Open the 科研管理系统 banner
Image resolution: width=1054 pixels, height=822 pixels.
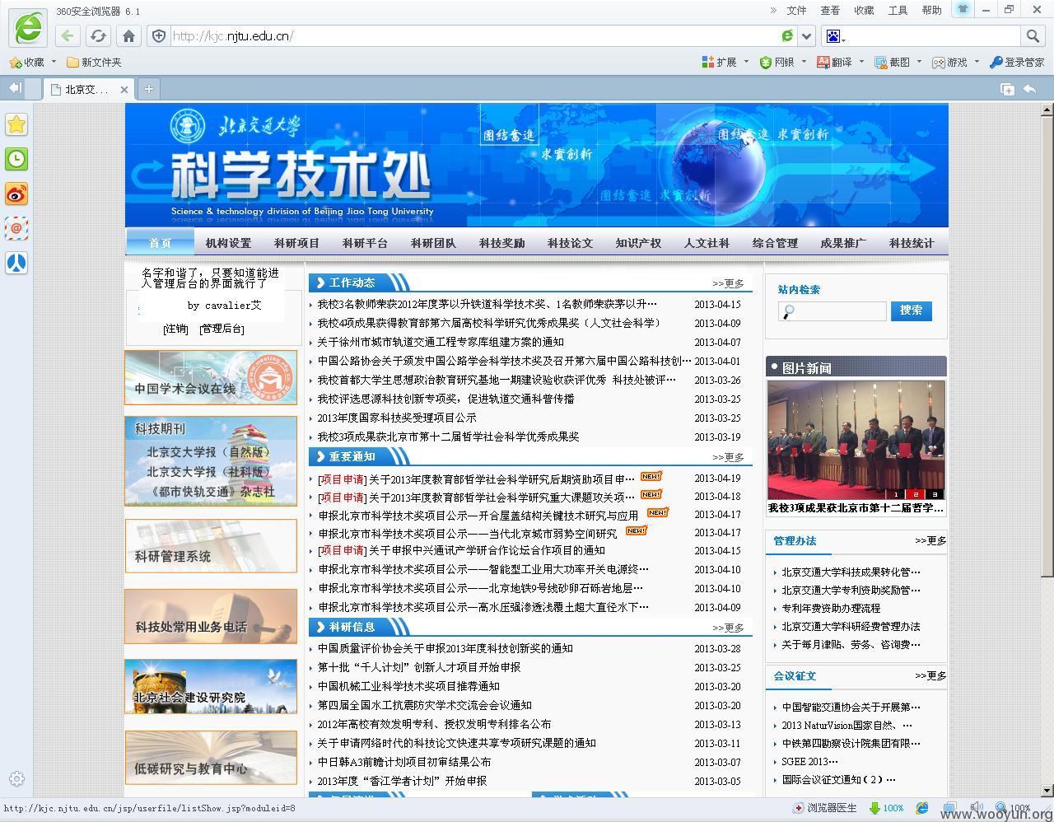(x=211, y=546)
